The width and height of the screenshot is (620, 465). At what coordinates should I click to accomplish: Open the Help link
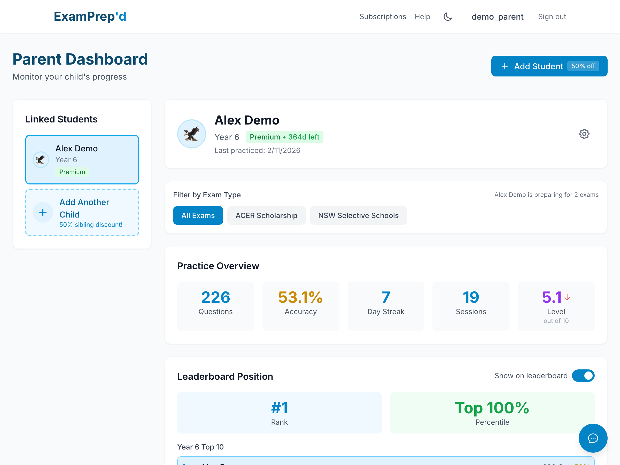pos(422,17)
